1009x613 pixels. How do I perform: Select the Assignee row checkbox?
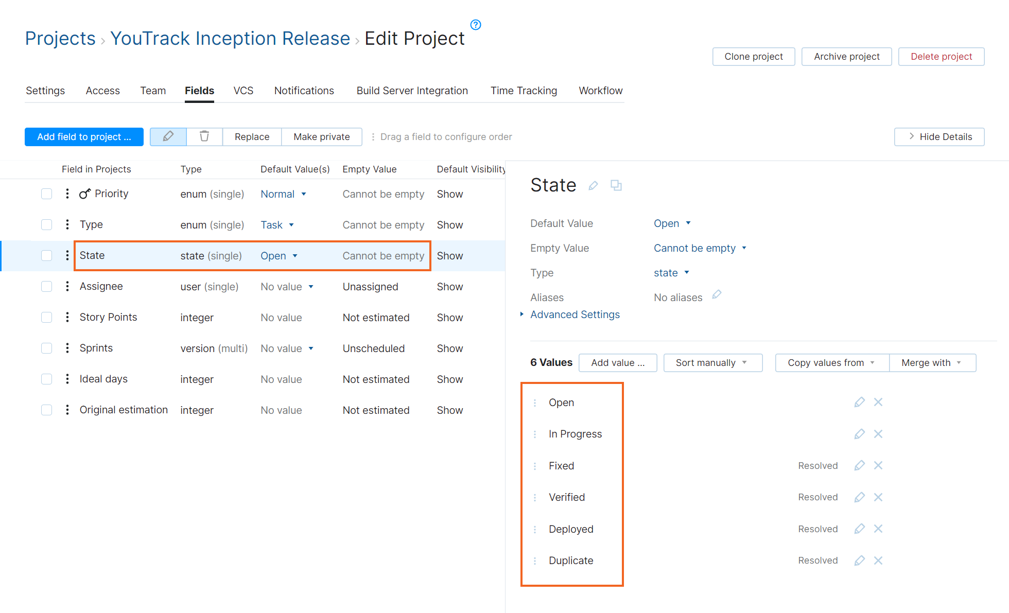point(47,287)
